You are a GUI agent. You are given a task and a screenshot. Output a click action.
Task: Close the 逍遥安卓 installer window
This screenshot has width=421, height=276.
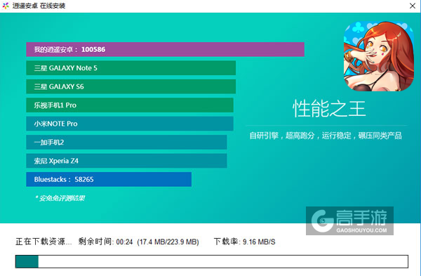point(413,6)
